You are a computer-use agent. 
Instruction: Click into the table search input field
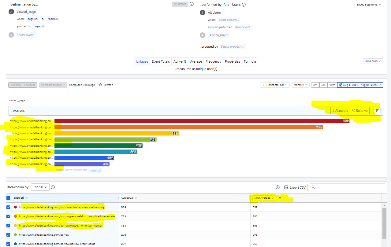pyautogui.click(x=347, y=187)
